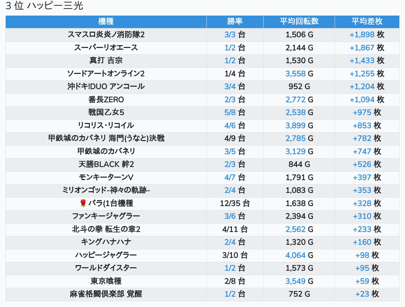Click the rose icon beside バラ(1台機種
This screenshot has width=405, height=307.
point(83,203)
